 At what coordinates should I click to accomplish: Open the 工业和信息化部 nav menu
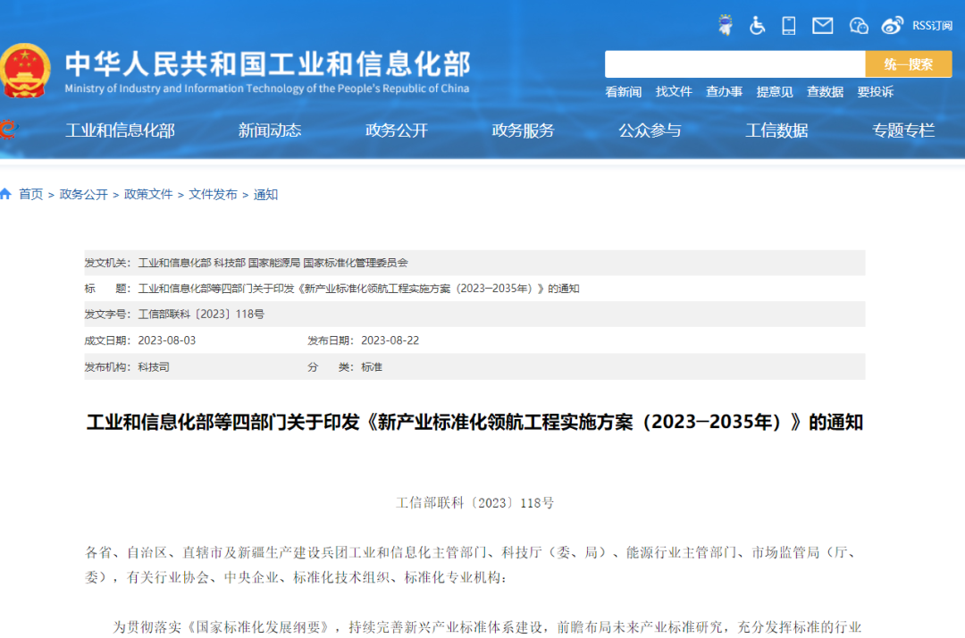pyautogui.click(x=120, y=130)
